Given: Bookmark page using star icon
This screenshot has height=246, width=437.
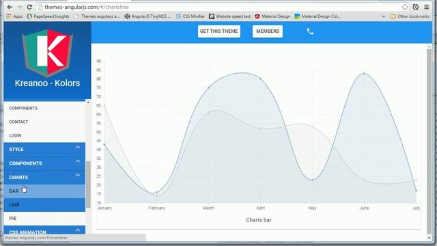Looking at the screenshot, I should [x=405, y=7].
